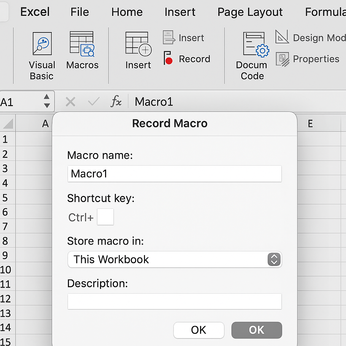The width and height of the screenshot is (346, 346).
Task: Open the Excel application menu
Action: tap(35, 12)
